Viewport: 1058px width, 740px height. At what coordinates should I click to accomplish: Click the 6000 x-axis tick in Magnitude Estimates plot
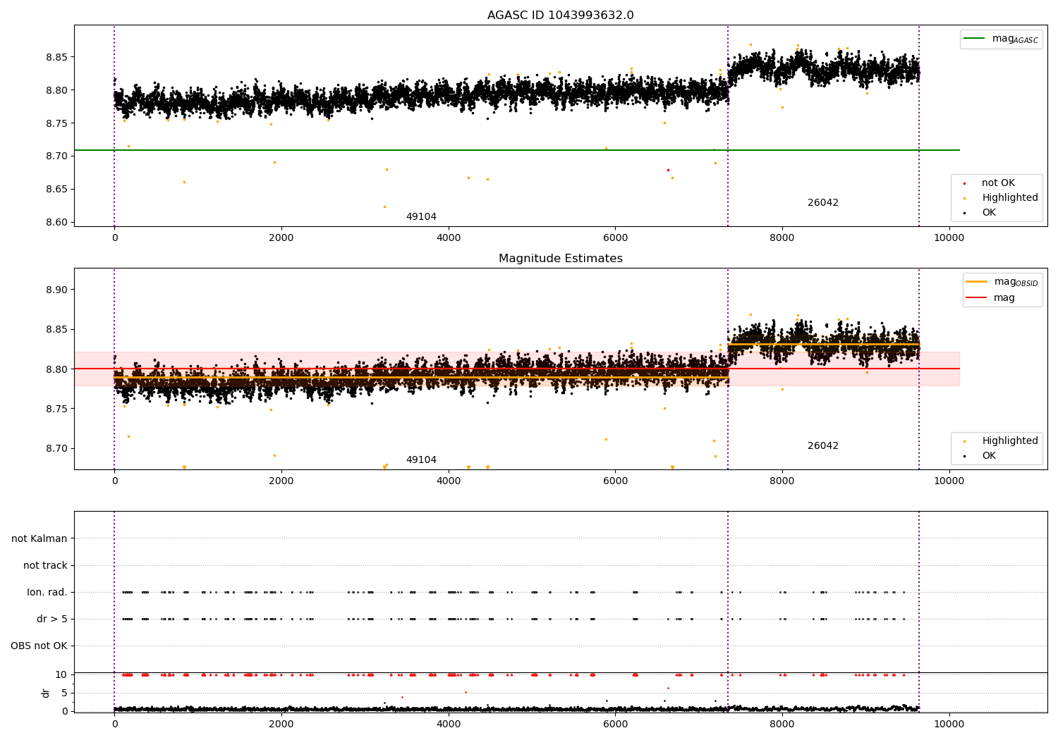pos(615,481)
